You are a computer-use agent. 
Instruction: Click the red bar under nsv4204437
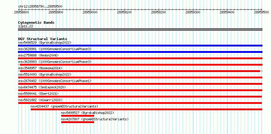point(146,109)
